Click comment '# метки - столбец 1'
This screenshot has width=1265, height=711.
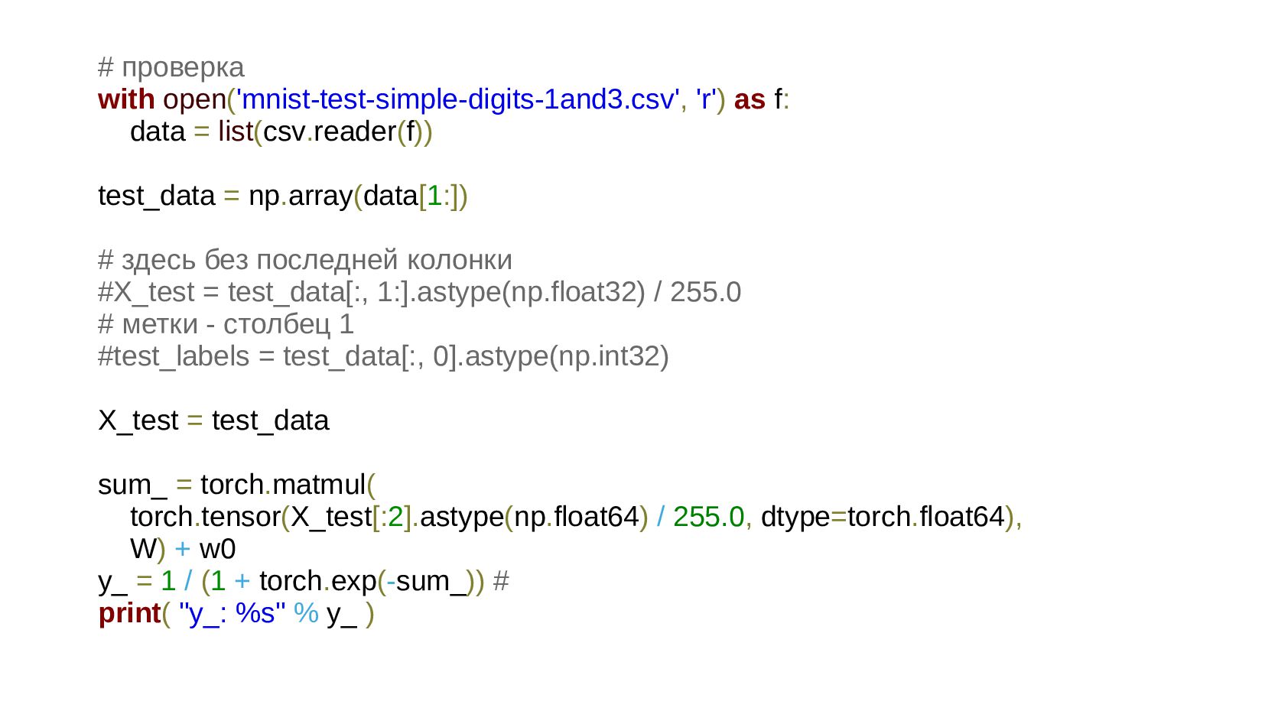tap(226, 324)
